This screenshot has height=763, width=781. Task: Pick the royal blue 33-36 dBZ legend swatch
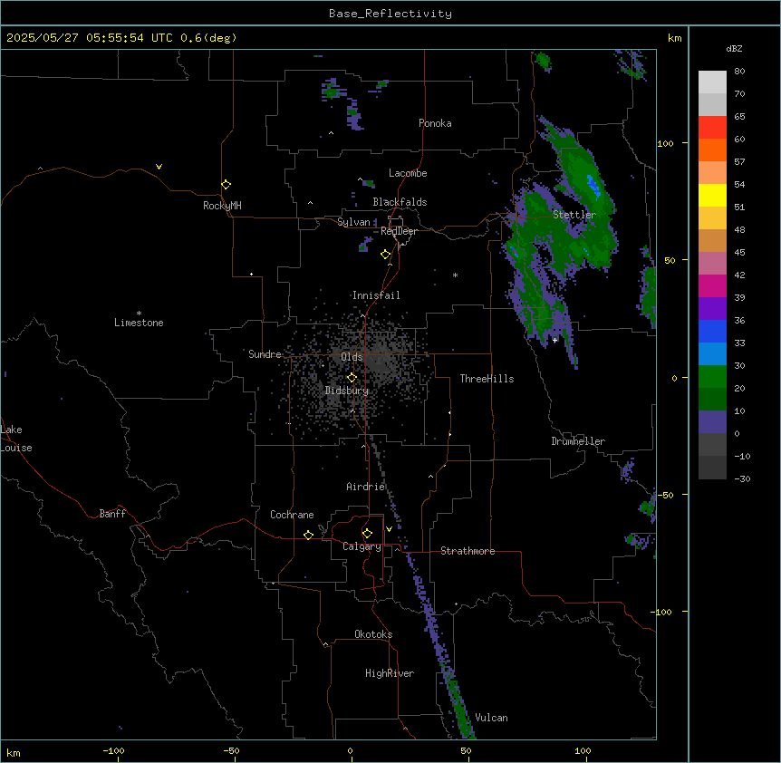(712, 331)
